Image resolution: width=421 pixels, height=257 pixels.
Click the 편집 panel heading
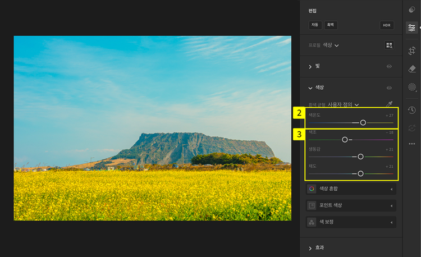(x=312, y=11)
